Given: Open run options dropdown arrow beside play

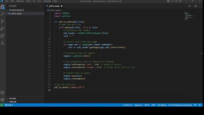Looking at the screenshot, I should point(192,6).
